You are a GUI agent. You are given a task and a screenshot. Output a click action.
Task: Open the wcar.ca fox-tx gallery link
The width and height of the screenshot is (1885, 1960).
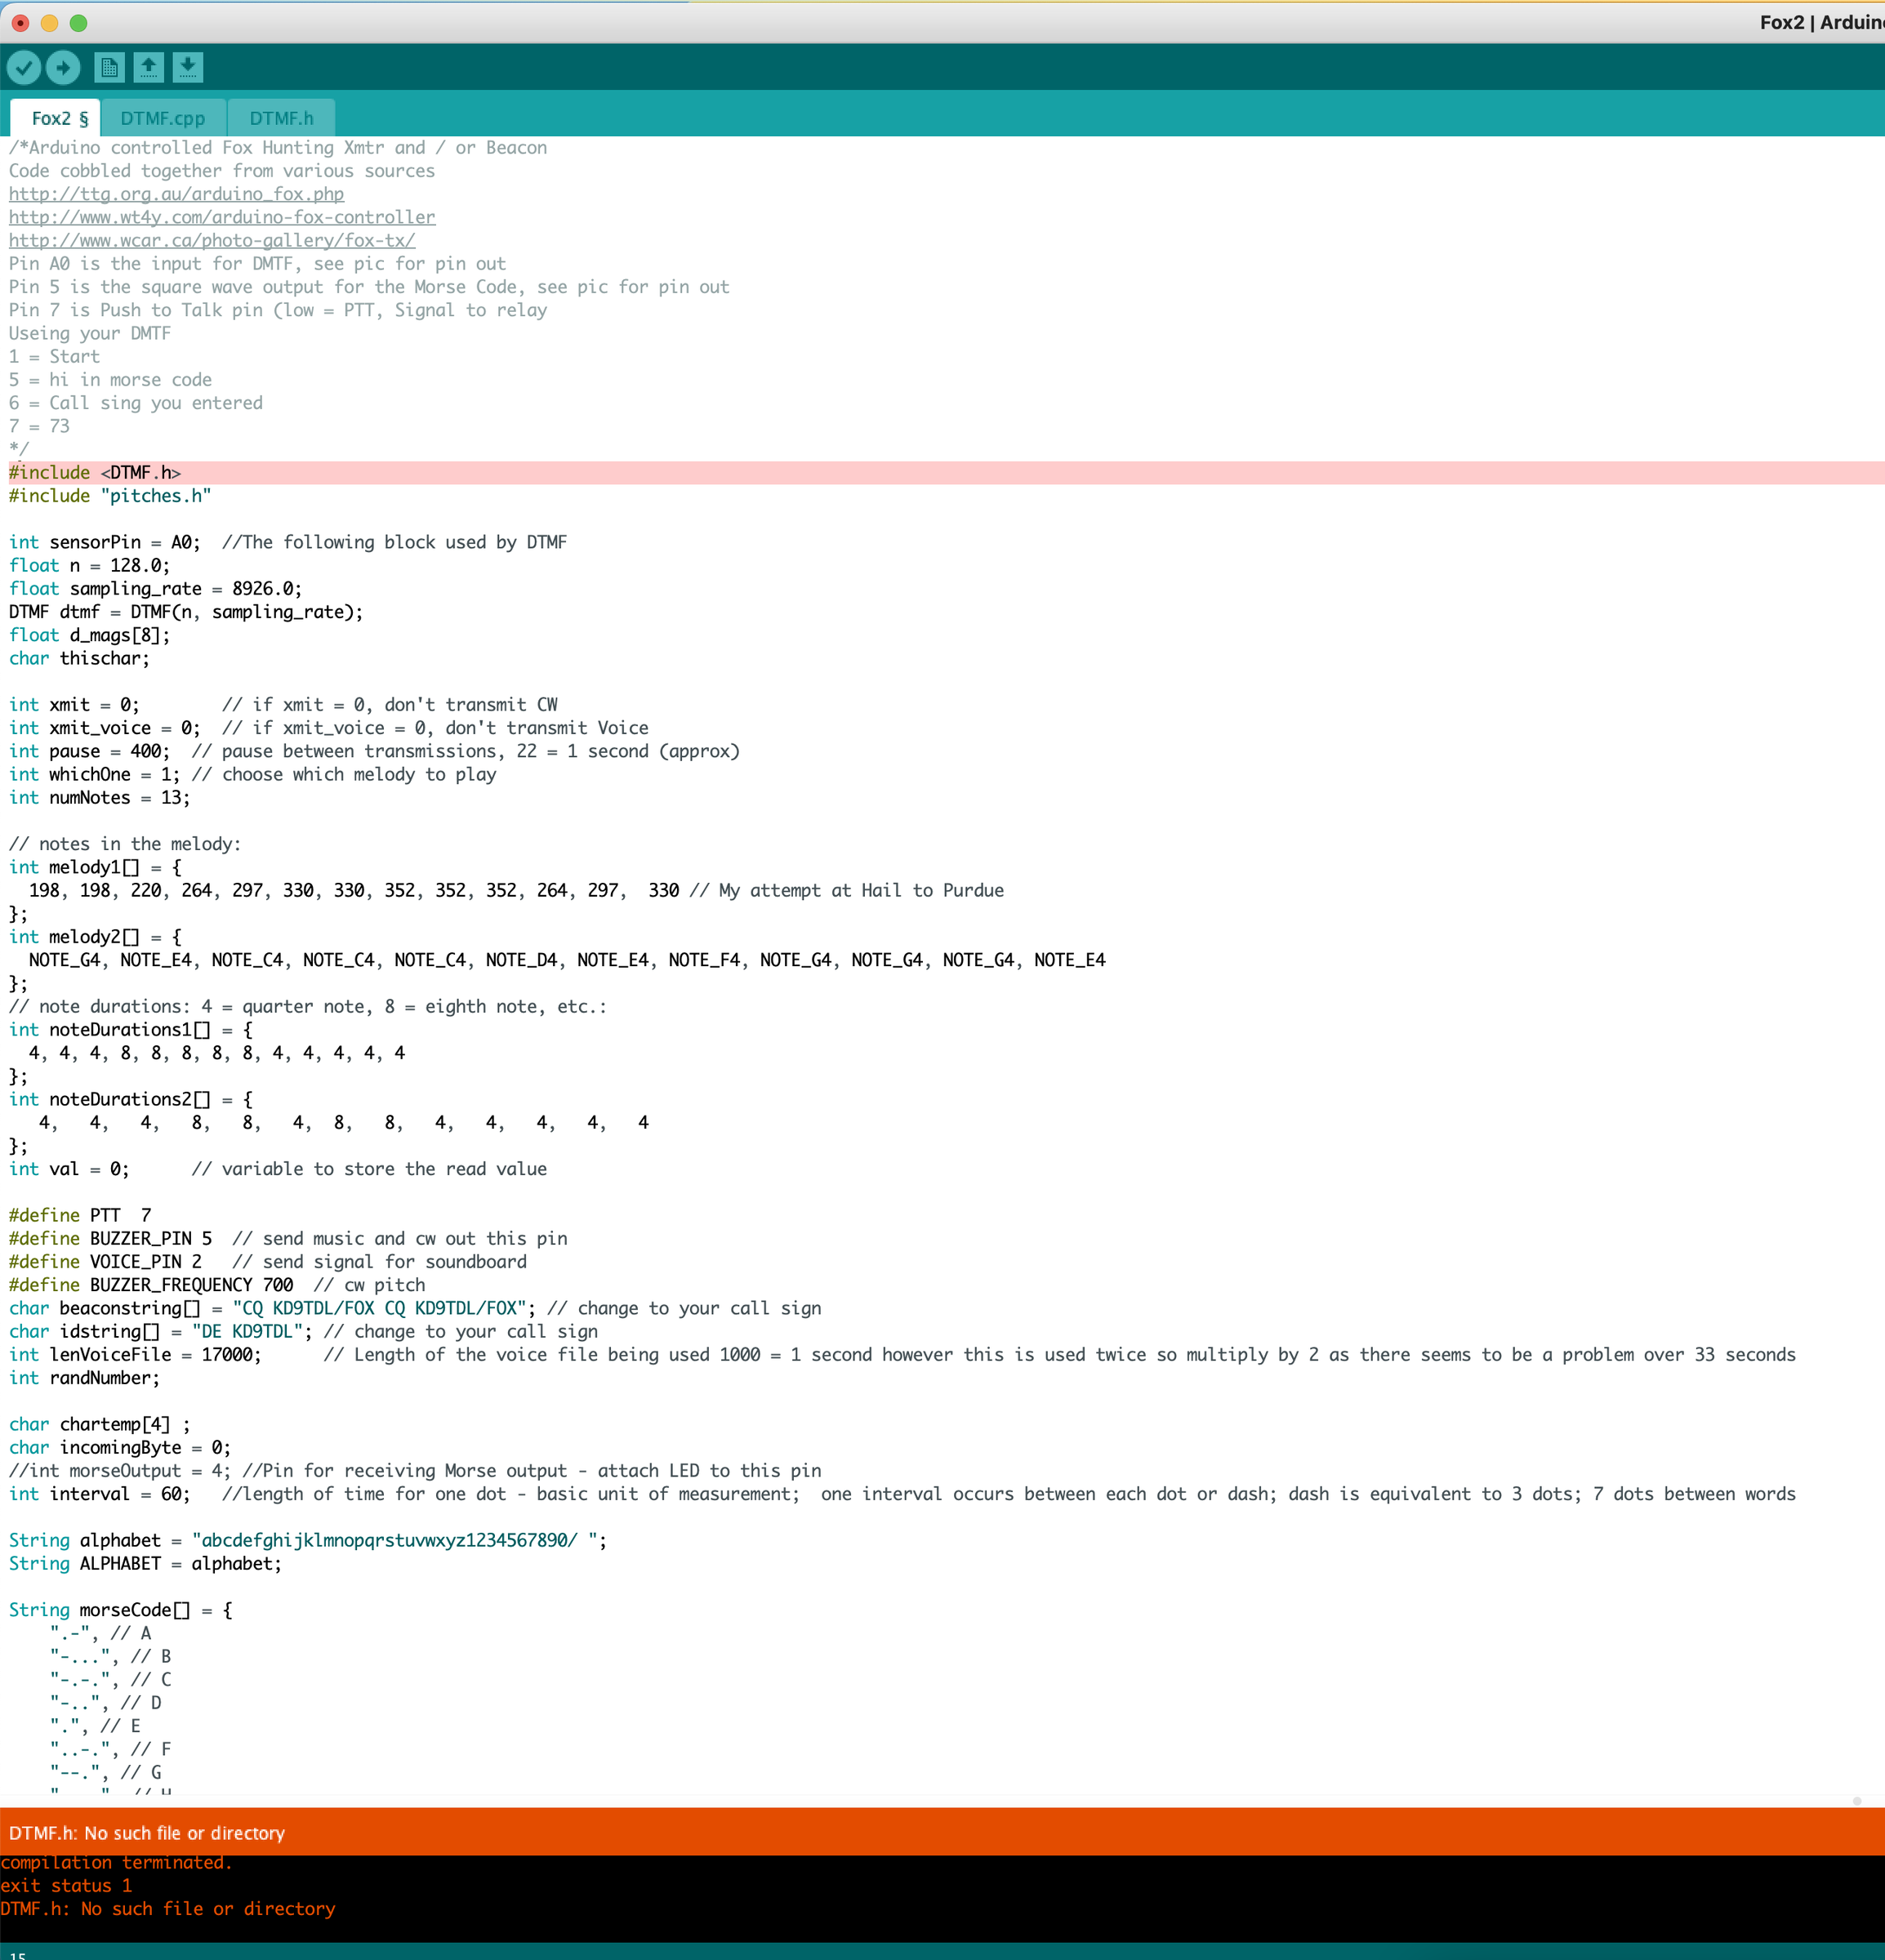[x=212, y=240]
